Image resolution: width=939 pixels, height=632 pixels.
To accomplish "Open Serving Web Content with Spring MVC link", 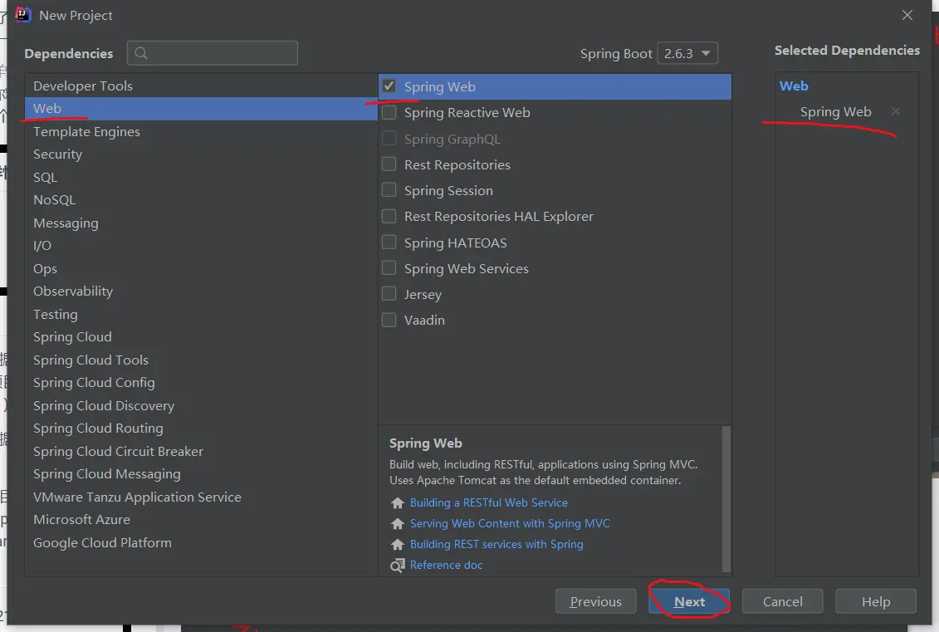I will [x=510, y=523].
